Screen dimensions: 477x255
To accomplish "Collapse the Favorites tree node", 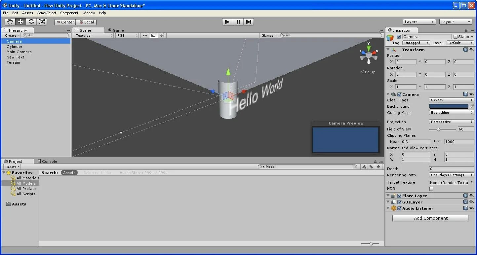I will [x=4, y=173].
